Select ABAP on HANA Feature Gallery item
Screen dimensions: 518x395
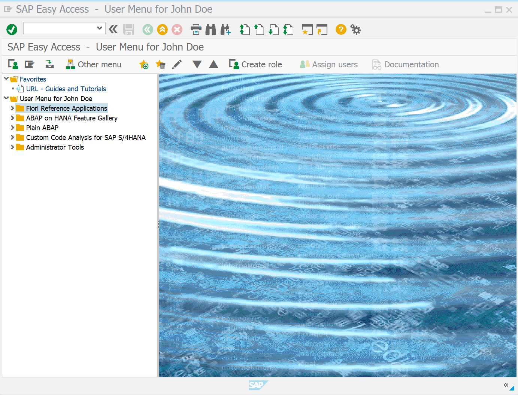72,118
